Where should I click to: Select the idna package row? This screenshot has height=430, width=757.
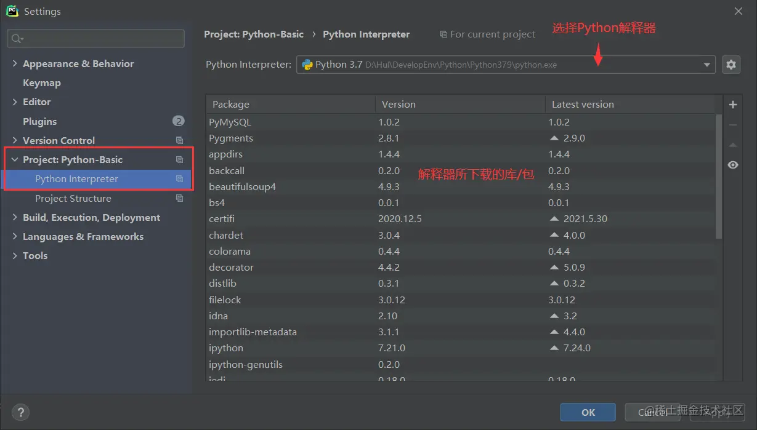click(461, 316)
